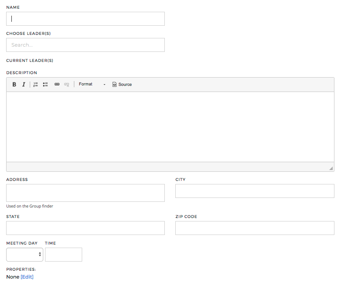Select the City input field
This screenshot has width=341, height=286.
255,191
